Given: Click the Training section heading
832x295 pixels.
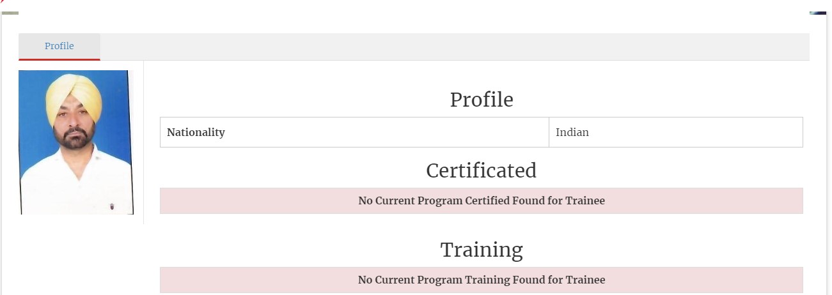Looking at the screenshot, I should coord(481,250).
